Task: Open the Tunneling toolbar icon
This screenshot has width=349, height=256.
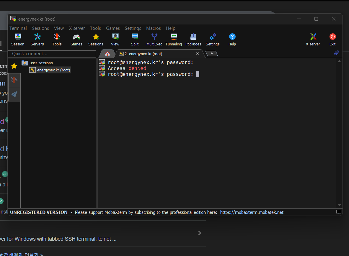Action: [x=174, y=40]
